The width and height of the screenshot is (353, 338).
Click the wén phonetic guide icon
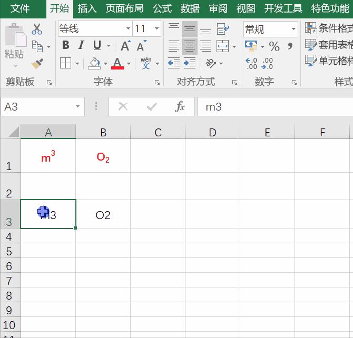tap(146, 63)
